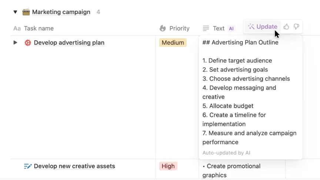Open the Develop new creative assets task
The height and width of the screenshot is (180, 320).
tap(74, 166)
